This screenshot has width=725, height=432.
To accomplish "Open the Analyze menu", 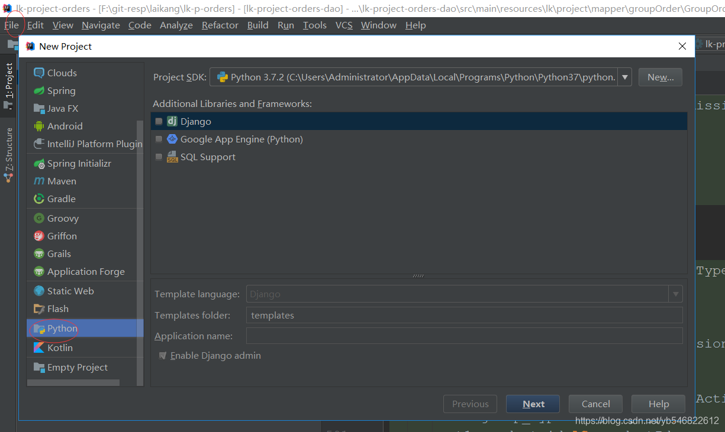I will [x=176, y=25].
